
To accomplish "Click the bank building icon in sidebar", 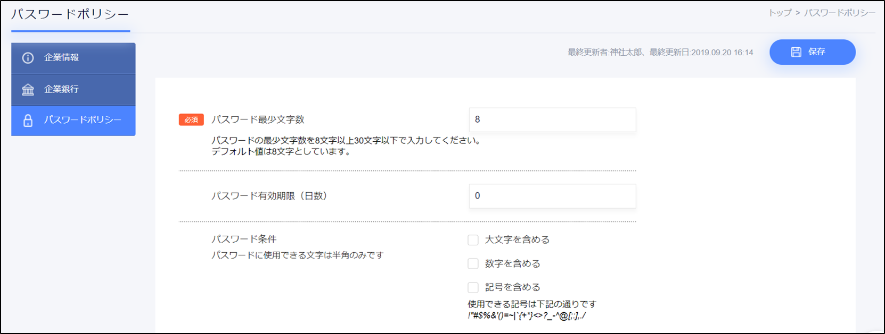I will point(28,89).
